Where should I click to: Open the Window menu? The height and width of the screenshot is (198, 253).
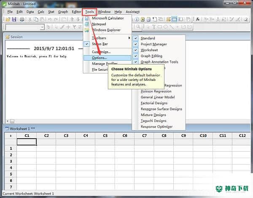point(104,12)
